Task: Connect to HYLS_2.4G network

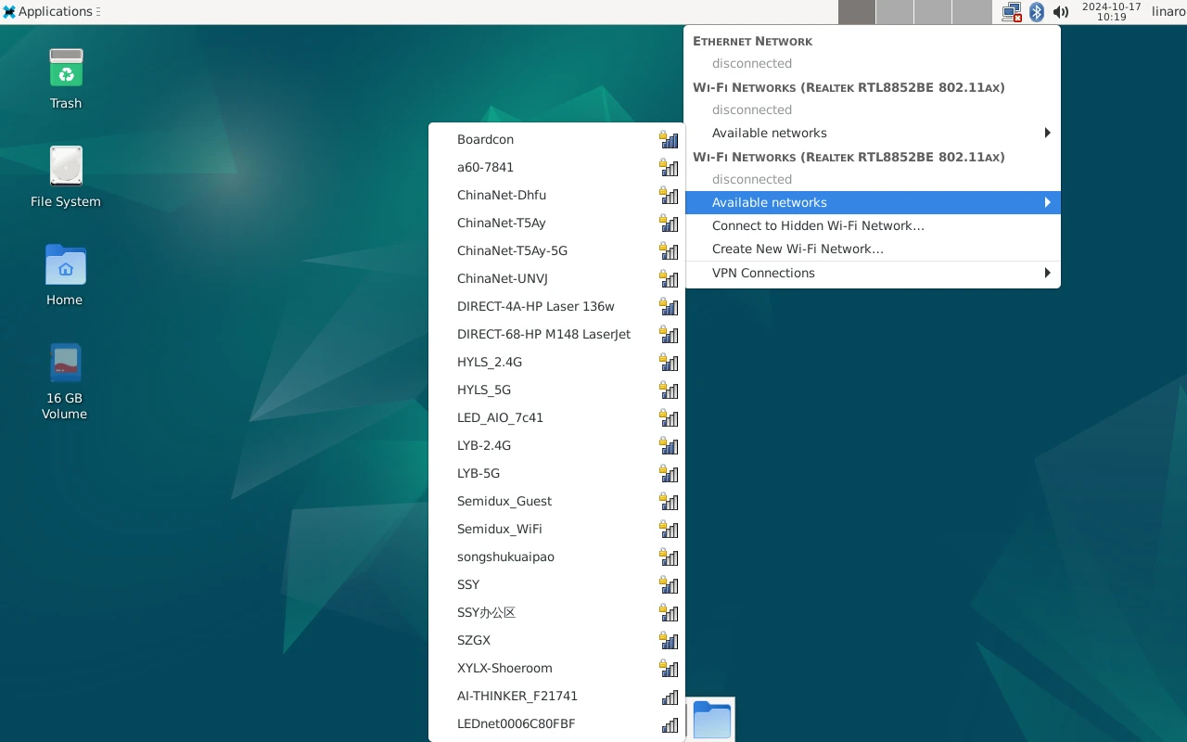Action: pyautogui.click(x=556, y=362)
